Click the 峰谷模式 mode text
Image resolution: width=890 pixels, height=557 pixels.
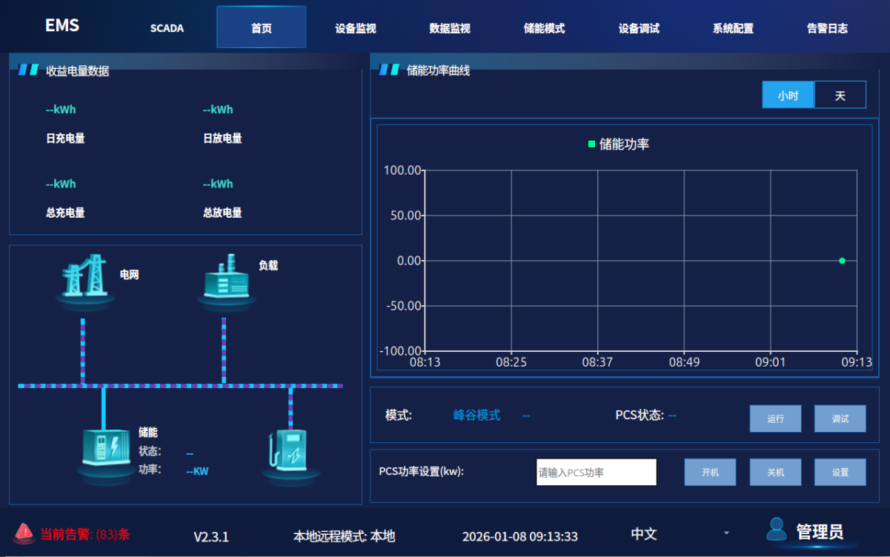pyautogui.click(x=476, y=416)
